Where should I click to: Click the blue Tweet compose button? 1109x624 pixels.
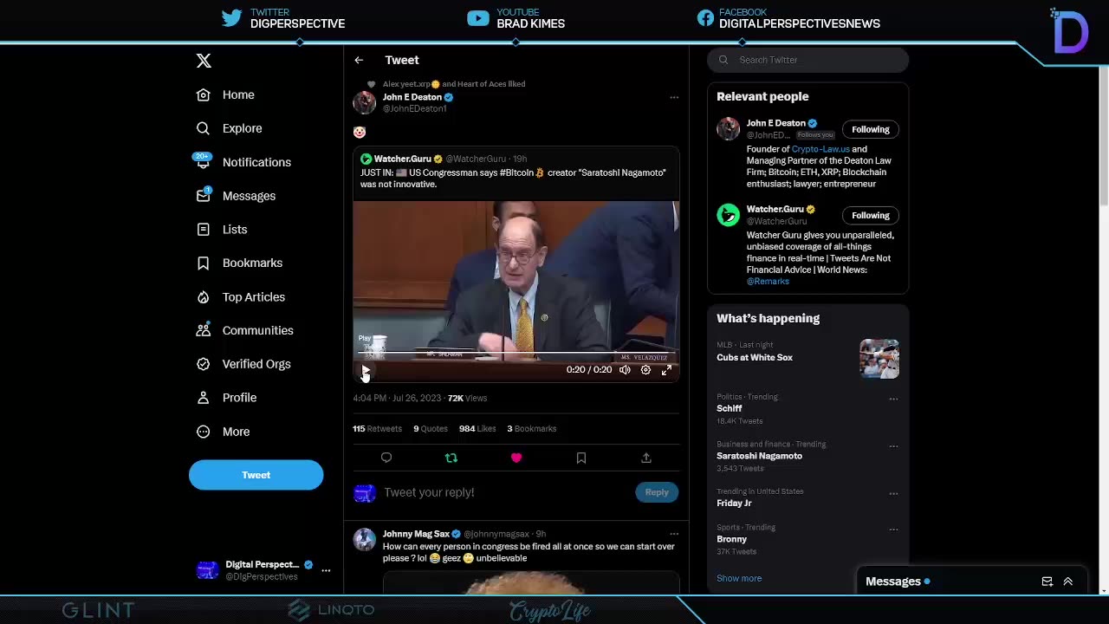(256, 475)
